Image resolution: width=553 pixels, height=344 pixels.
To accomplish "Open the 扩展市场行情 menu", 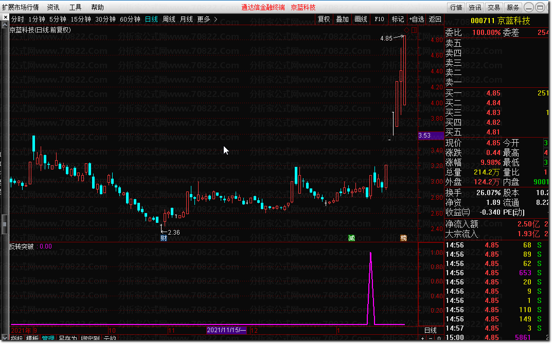I will 21,7.
